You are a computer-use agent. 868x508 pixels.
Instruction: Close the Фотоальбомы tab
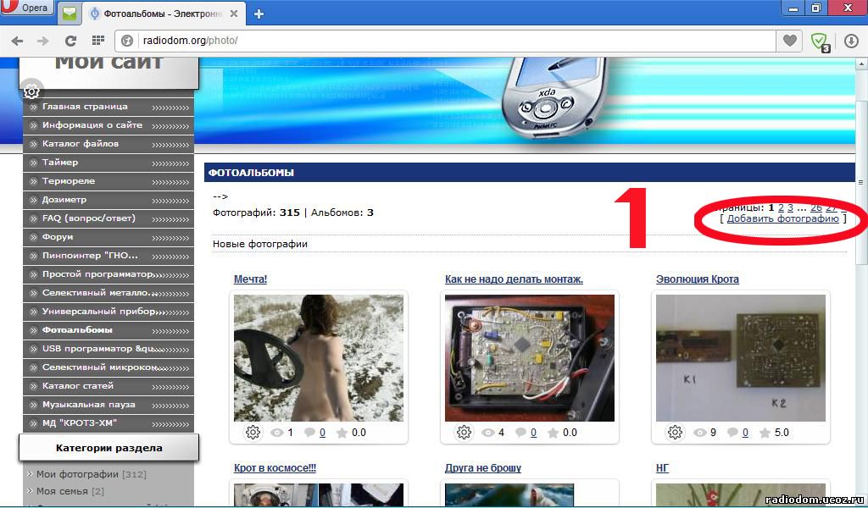coord(234,14)
